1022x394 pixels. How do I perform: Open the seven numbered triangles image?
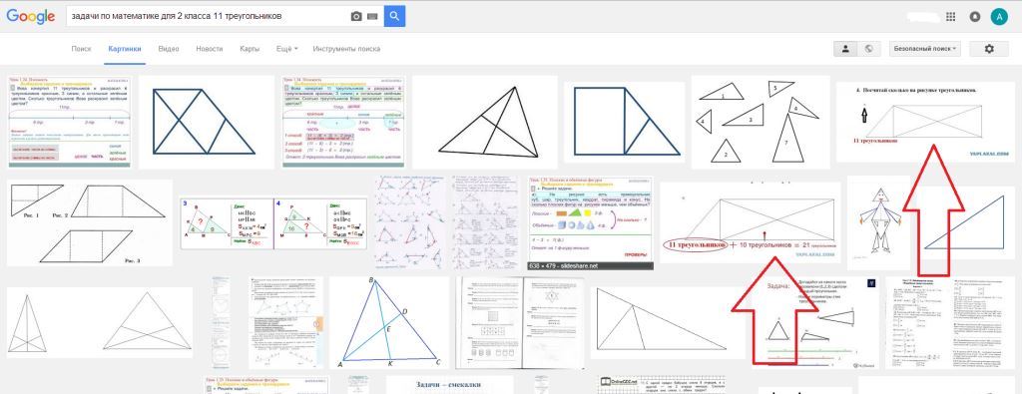click(x=760, y=122)
